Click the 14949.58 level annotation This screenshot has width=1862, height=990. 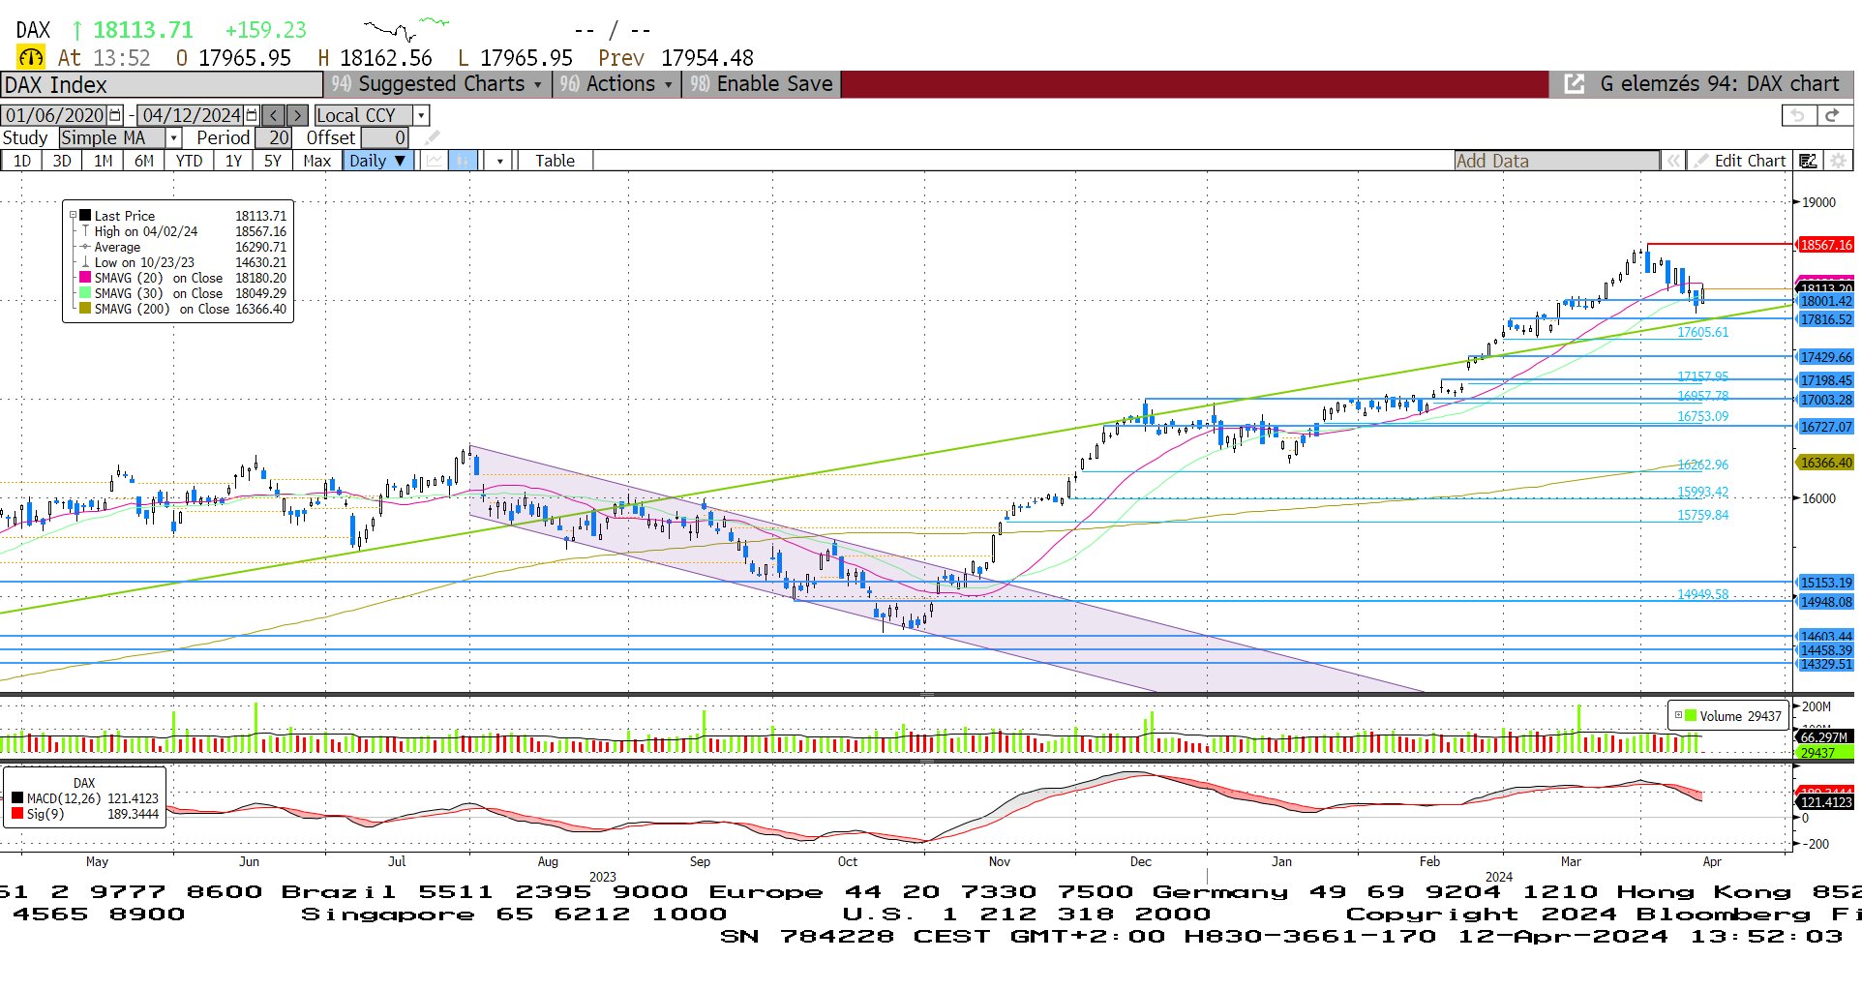1702,594
